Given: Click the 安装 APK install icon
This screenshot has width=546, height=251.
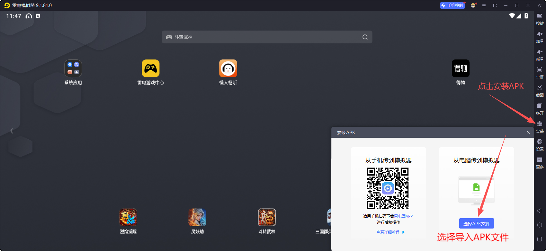Looking at the screenshot, I should 540,126.
